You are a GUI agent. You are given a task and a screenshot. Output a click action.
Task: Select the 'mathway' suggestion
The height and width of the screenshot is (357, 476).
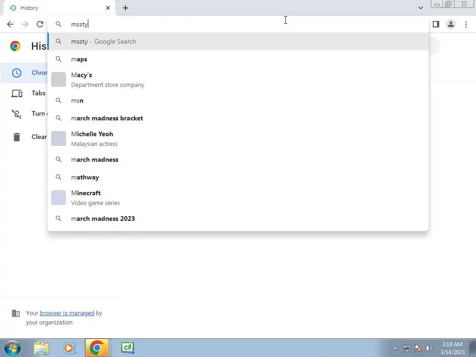point(238,177)
